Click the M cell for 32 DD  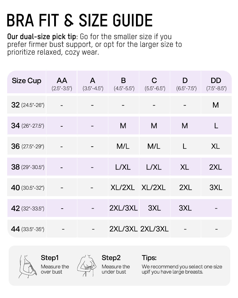216,105
